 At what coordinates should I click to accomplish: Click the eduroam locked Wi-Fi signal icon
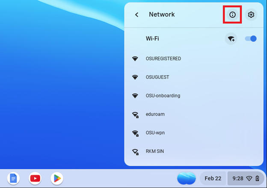pyautogui.click(x=135, y=115)
